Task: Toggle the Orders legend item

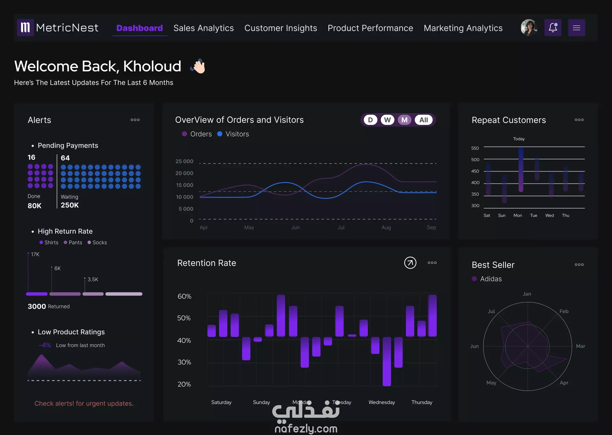Action: [197, 134]
